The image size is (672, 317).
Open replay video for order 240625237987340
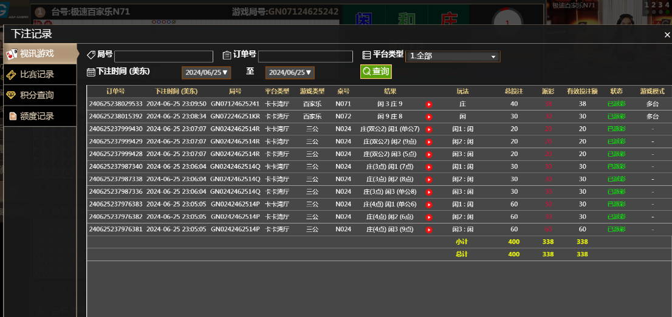tap(429, 167)
